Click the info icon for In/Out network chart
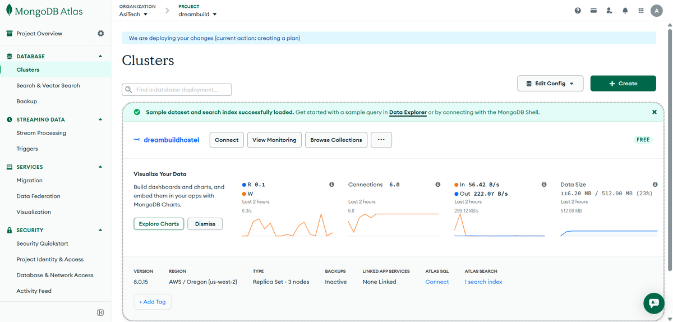 pyautogui.click(x=544, y=185)
